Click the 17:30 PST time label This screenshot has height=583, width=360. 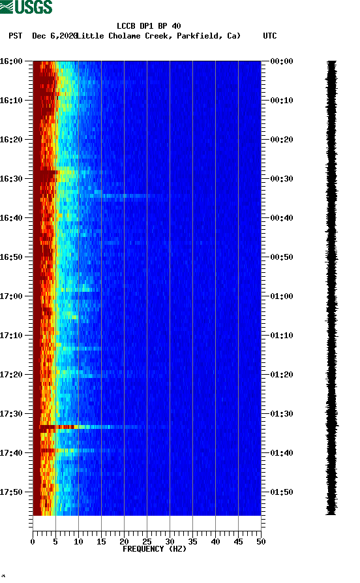coord(11,414)
